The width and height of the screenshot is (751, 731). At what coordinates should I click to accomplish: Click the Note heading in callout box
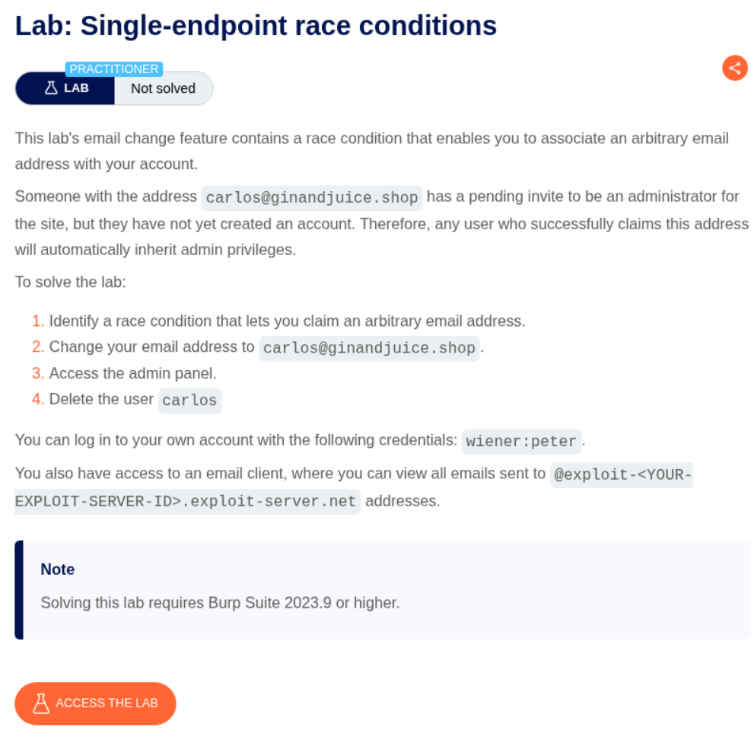pyautogui.click(x=58, y=570)
